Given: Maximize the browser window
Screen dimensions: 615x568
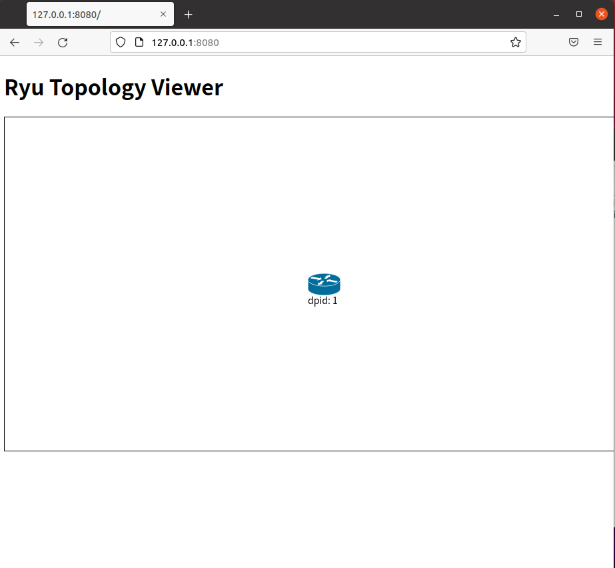Looking at the screenshot, I should tap(578, 14).
